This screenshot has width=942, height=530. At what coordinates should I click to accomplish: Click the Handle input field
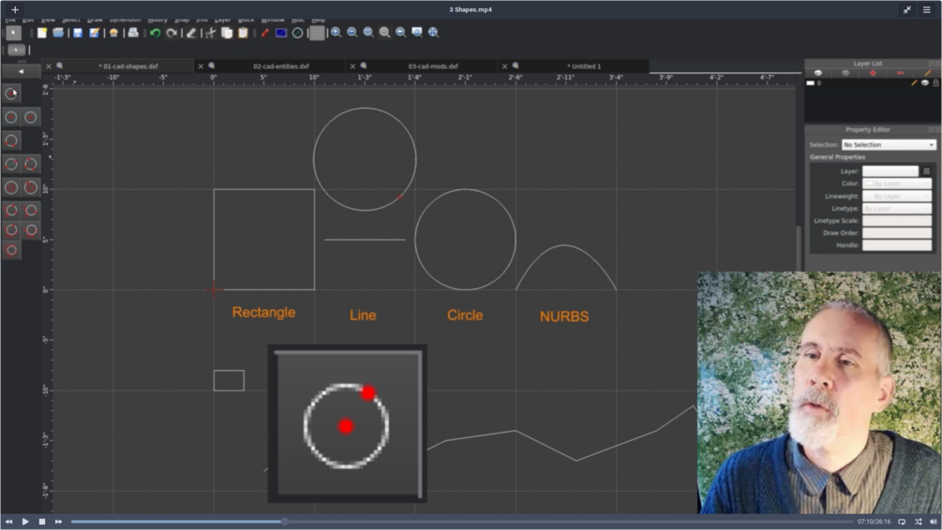pos(897,245)
